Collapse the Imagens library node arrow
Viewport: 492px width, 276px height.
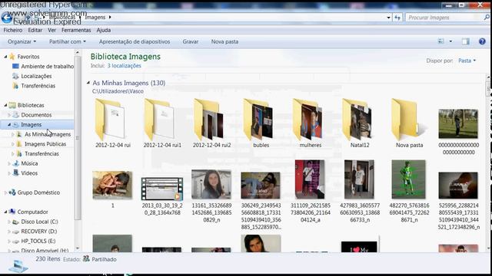click(x=9, y=124)
